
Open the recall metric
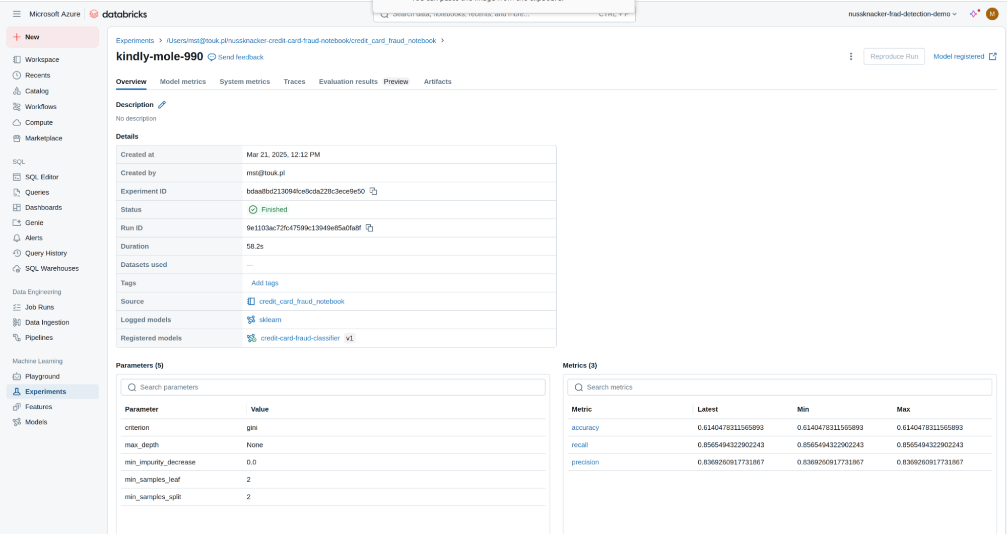[x=580, y=445]
